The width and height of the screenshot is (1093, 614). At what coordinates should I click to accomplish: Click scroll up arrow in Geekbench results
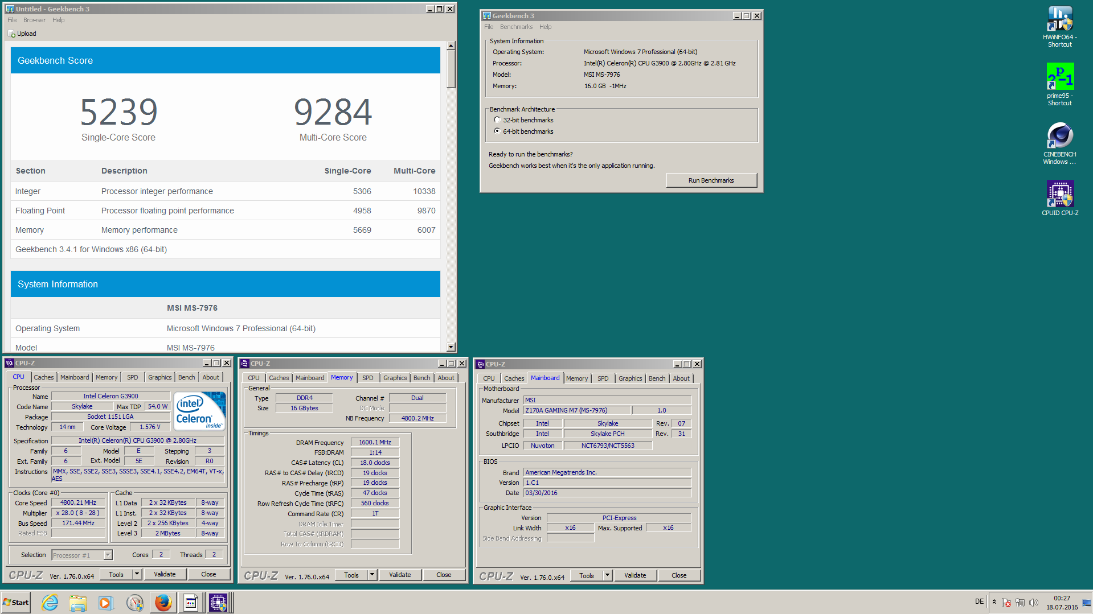point(451,46)
